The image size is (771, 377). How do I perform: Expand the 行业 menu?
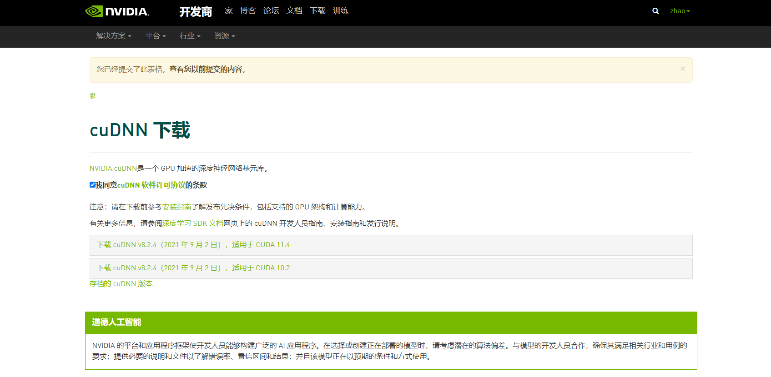(190, 36)
